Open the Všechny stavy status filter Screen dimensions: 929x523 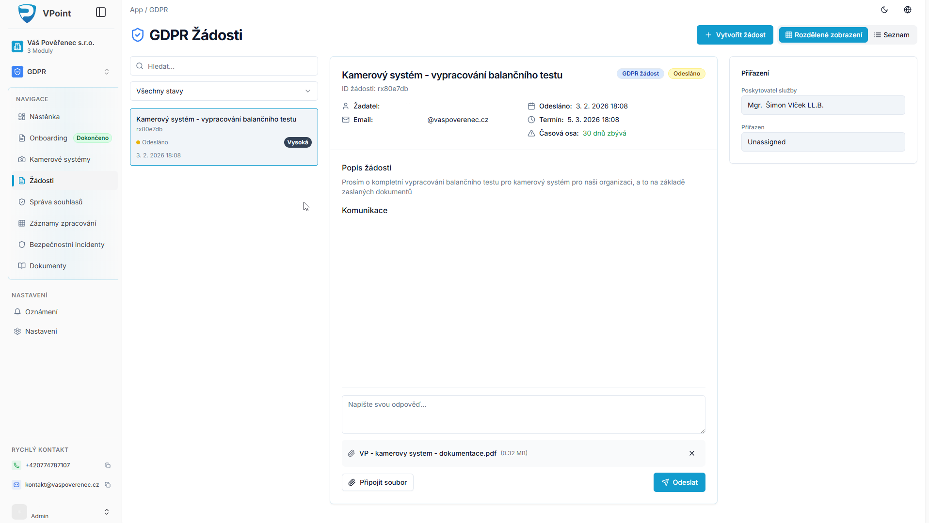point(224,91)
